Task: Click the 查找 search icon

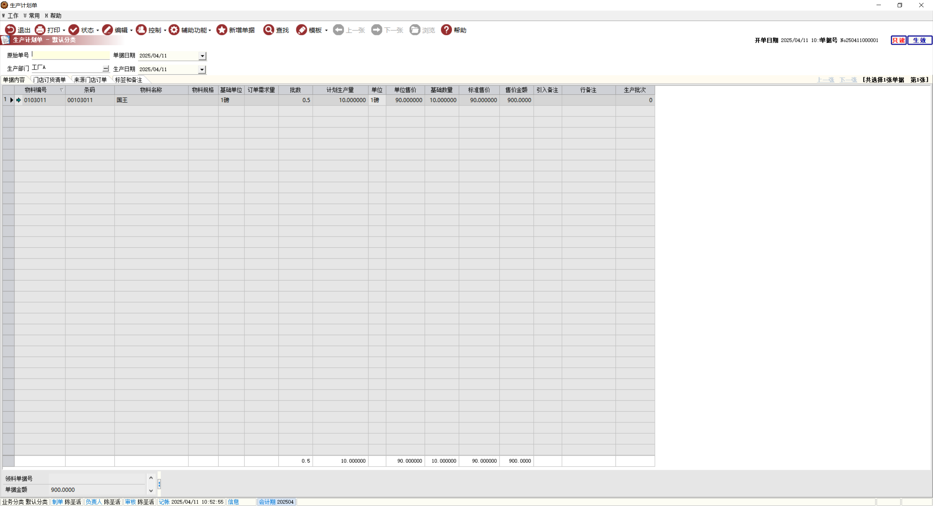Action: [x=269, y=30]
